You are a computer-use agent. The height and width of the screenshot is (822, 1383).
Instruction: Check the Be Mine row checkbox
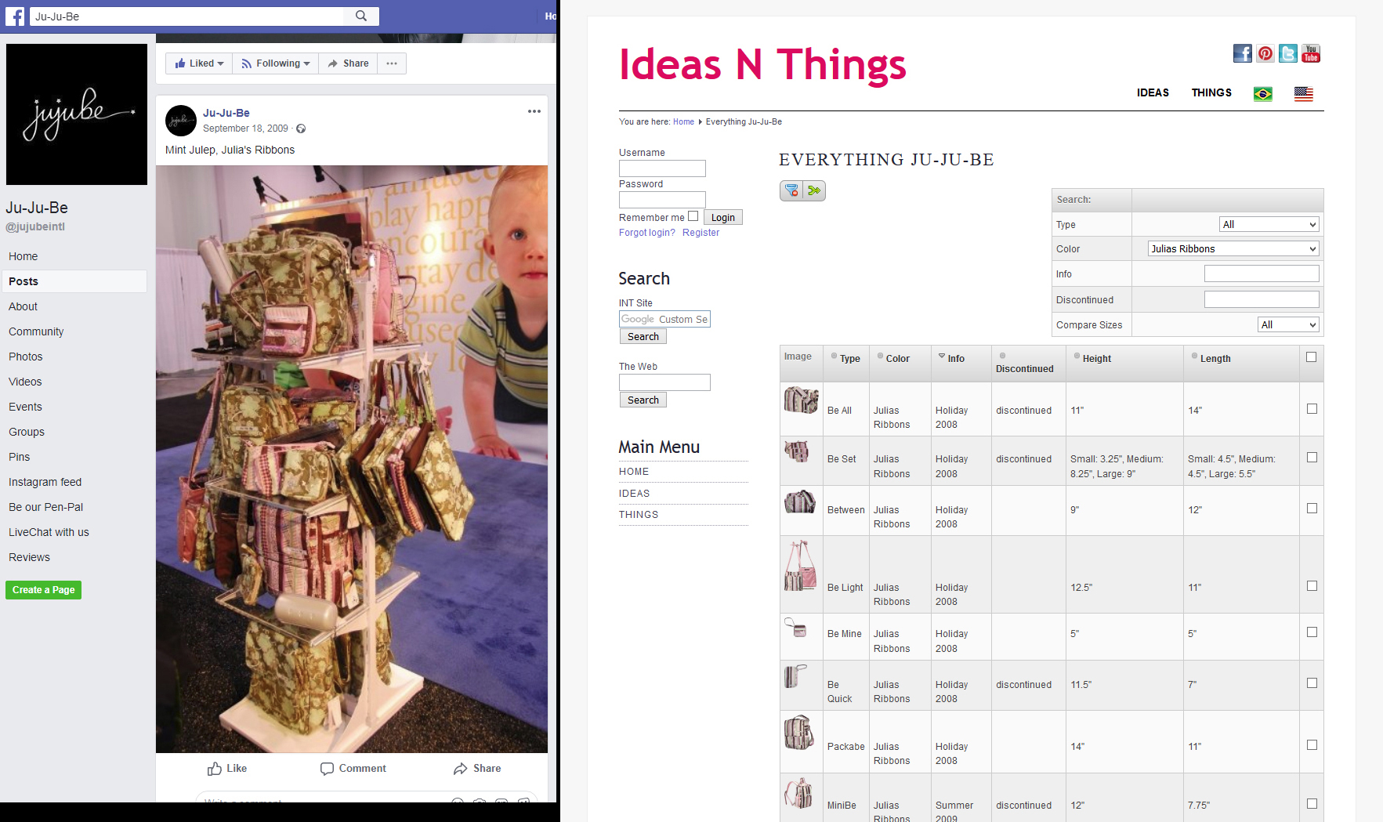point(1312,632)
